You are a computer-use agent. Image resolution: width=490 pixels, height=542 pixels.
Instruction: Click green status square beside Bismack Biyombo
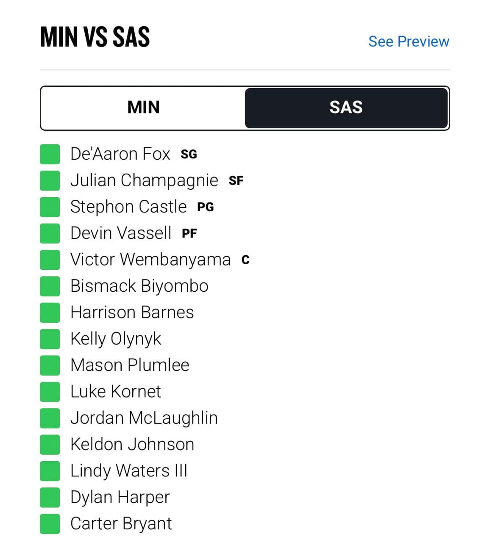click(x=50, y=286)
